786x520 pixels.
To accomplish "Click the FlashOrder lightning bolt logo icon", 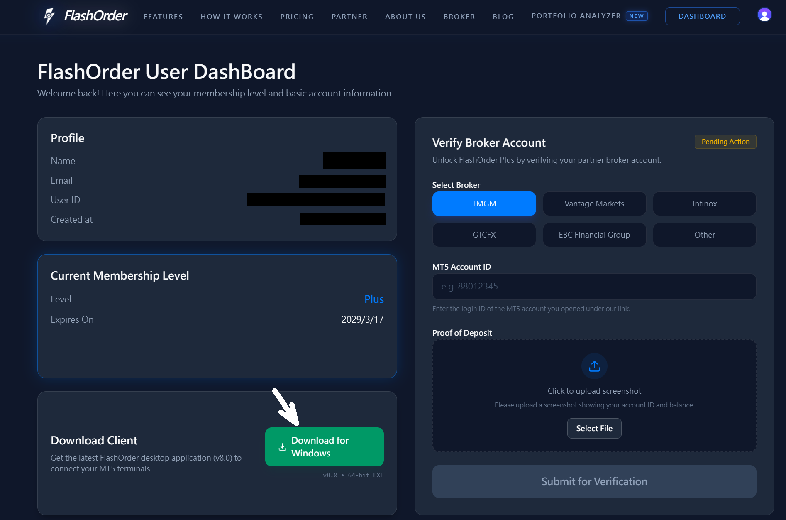I will pos(49,15).
